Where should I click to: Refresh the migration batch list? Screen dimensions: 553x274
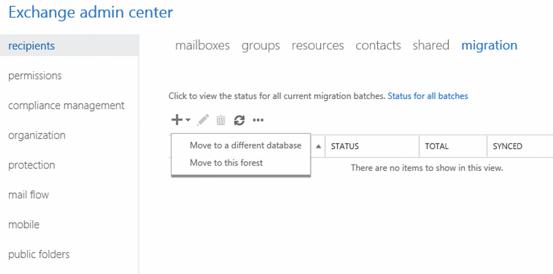pyautogui.click(x=239, y=121)
